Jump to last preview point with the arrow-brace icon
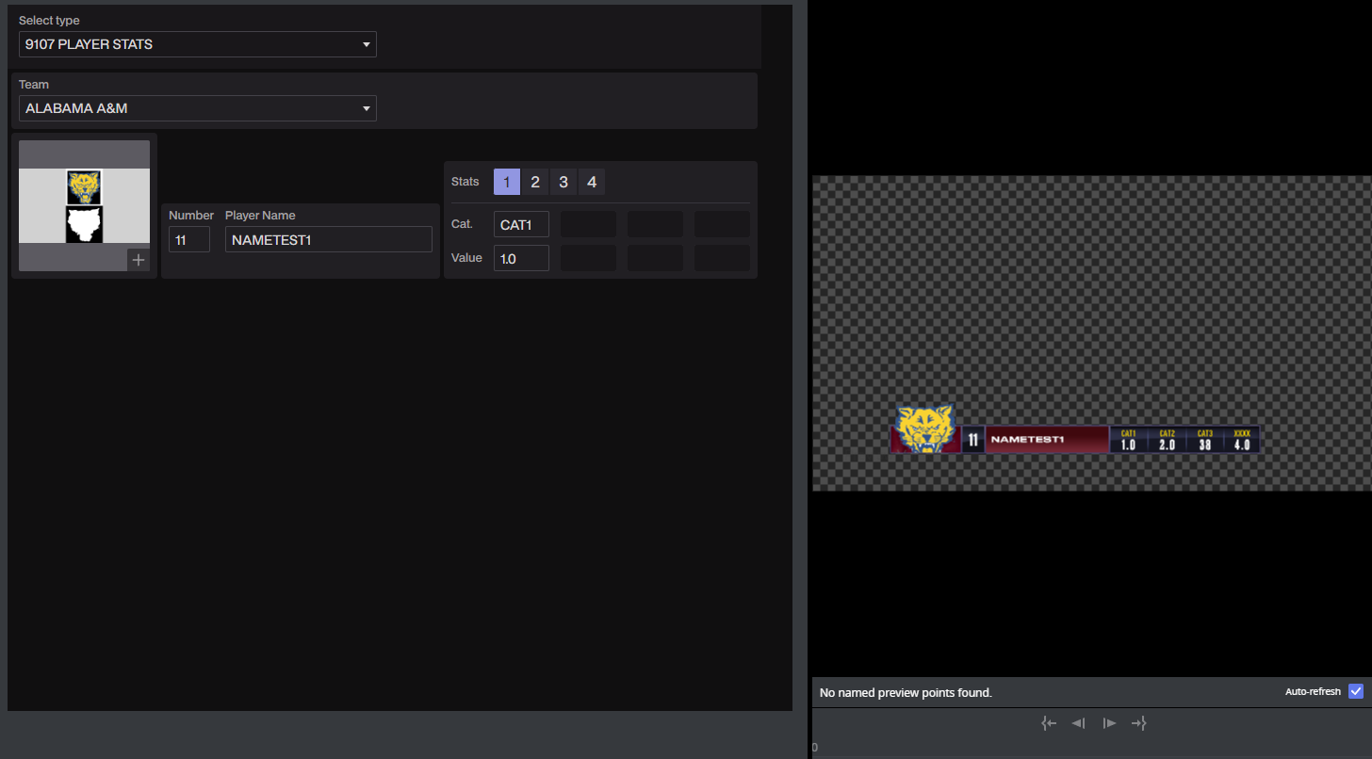Viewport: 1372px width, 759px height. [1139, 723]
